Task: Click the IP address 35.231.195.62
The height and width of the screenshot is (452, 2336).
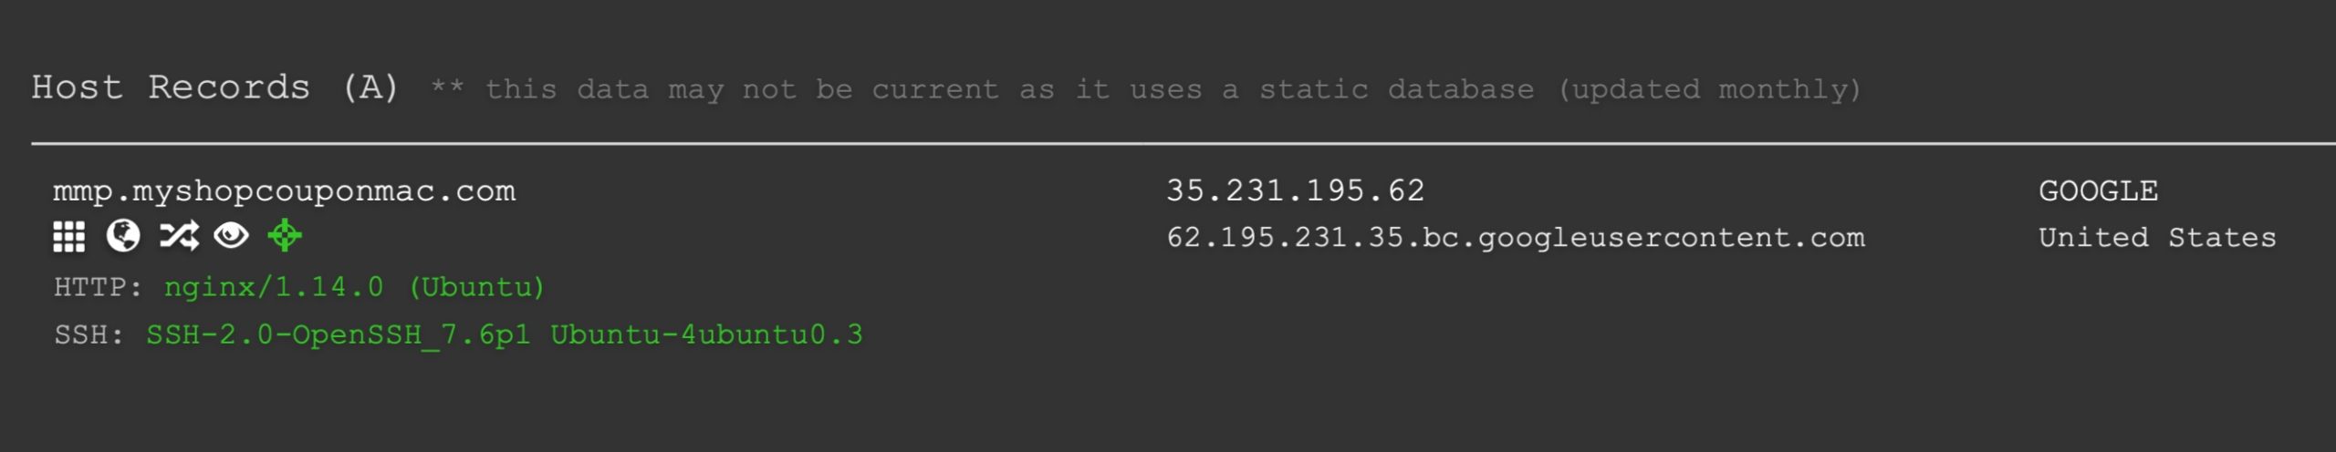Action: [1295, 190]
